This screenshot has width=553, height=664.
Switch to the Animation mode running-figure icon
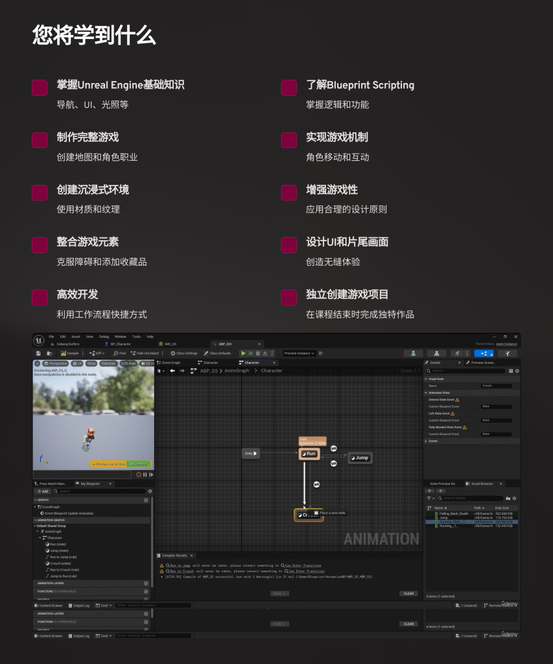(x=457, y=353)
